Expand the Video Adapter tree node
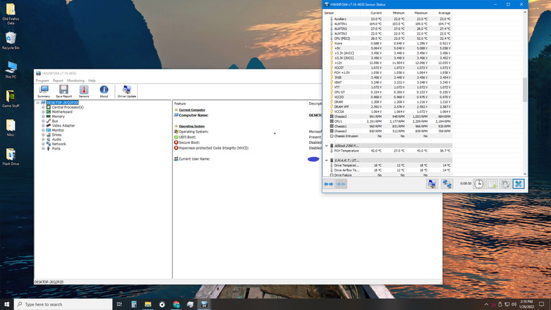This screenshot has height=310, width=551. [x=43, y=125]
